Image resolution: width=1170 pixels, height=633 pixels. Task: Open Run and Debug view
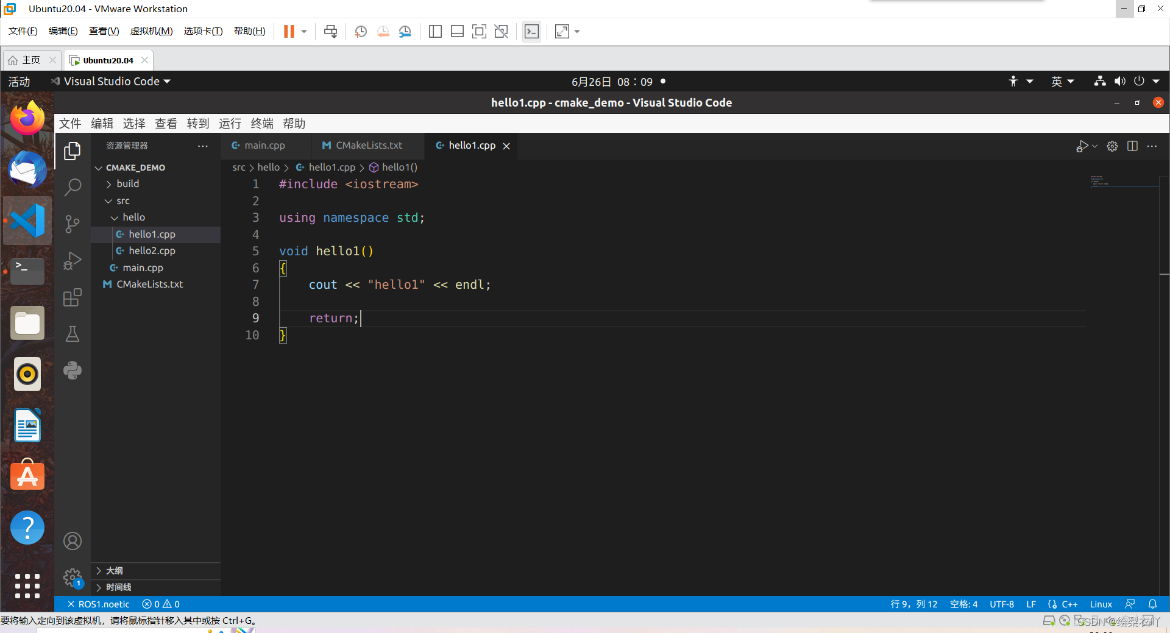(73, 261)
